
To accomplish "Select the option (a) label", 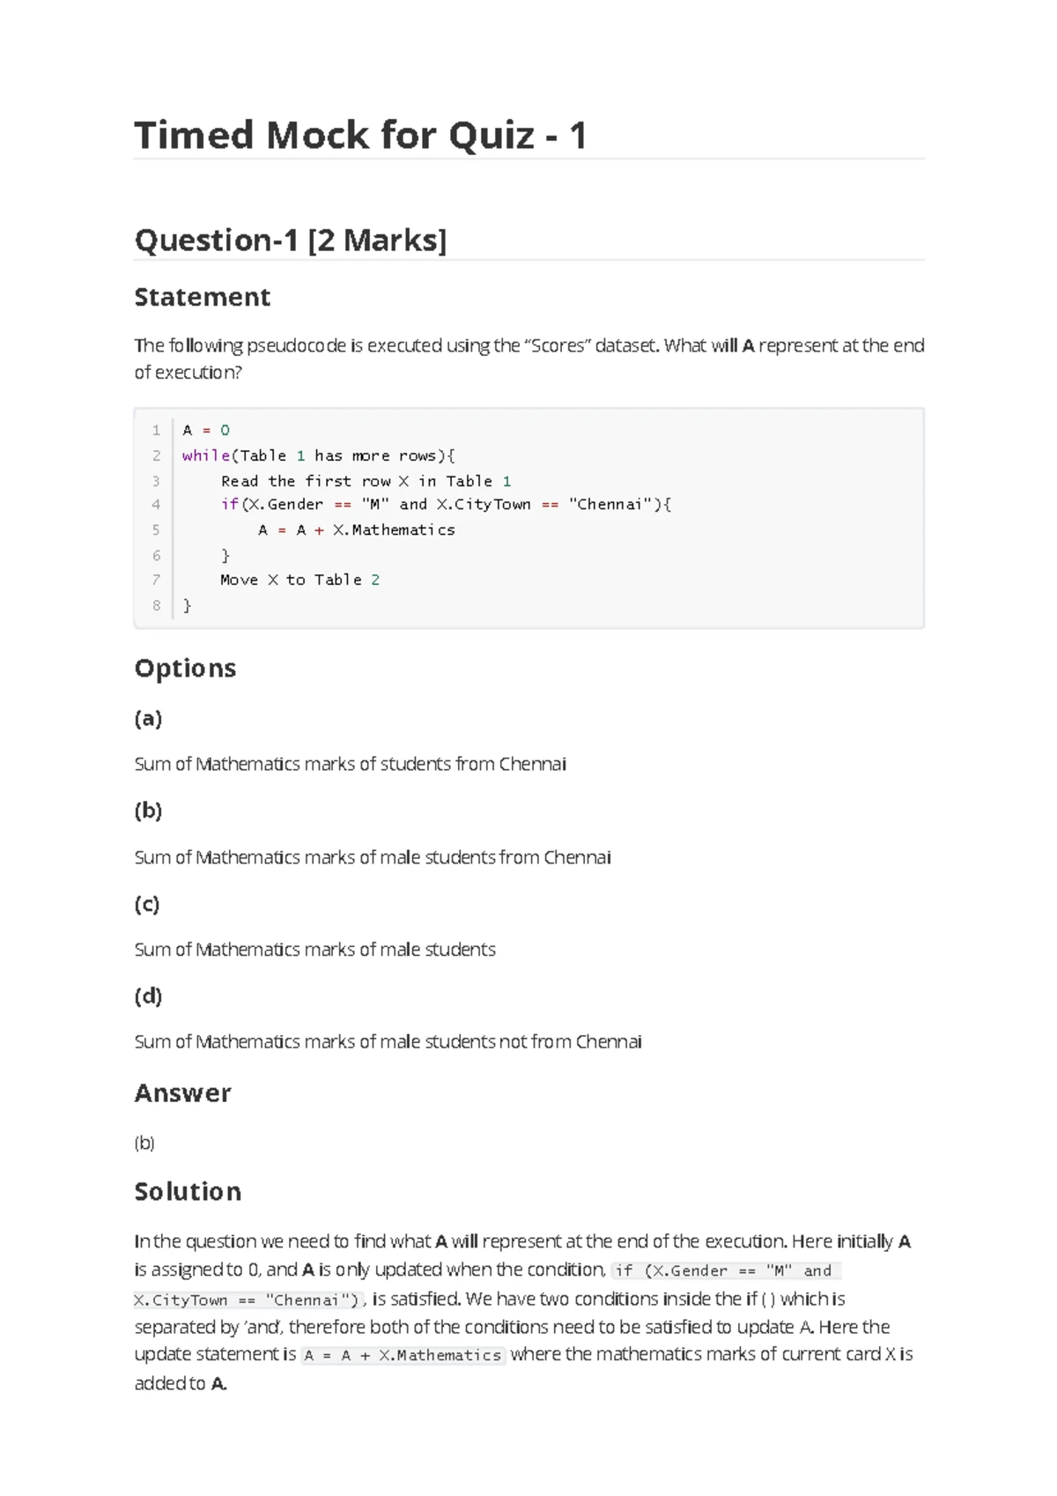I will coord(148,718).
